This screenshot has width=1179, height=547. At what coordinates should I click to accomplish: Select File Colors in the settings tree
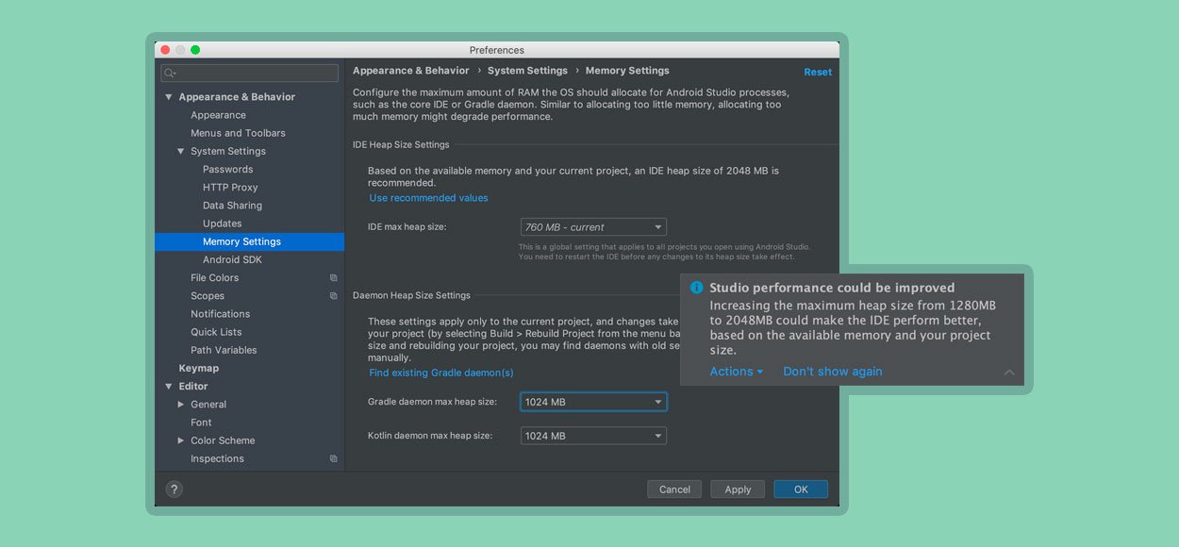click(214, 278)
